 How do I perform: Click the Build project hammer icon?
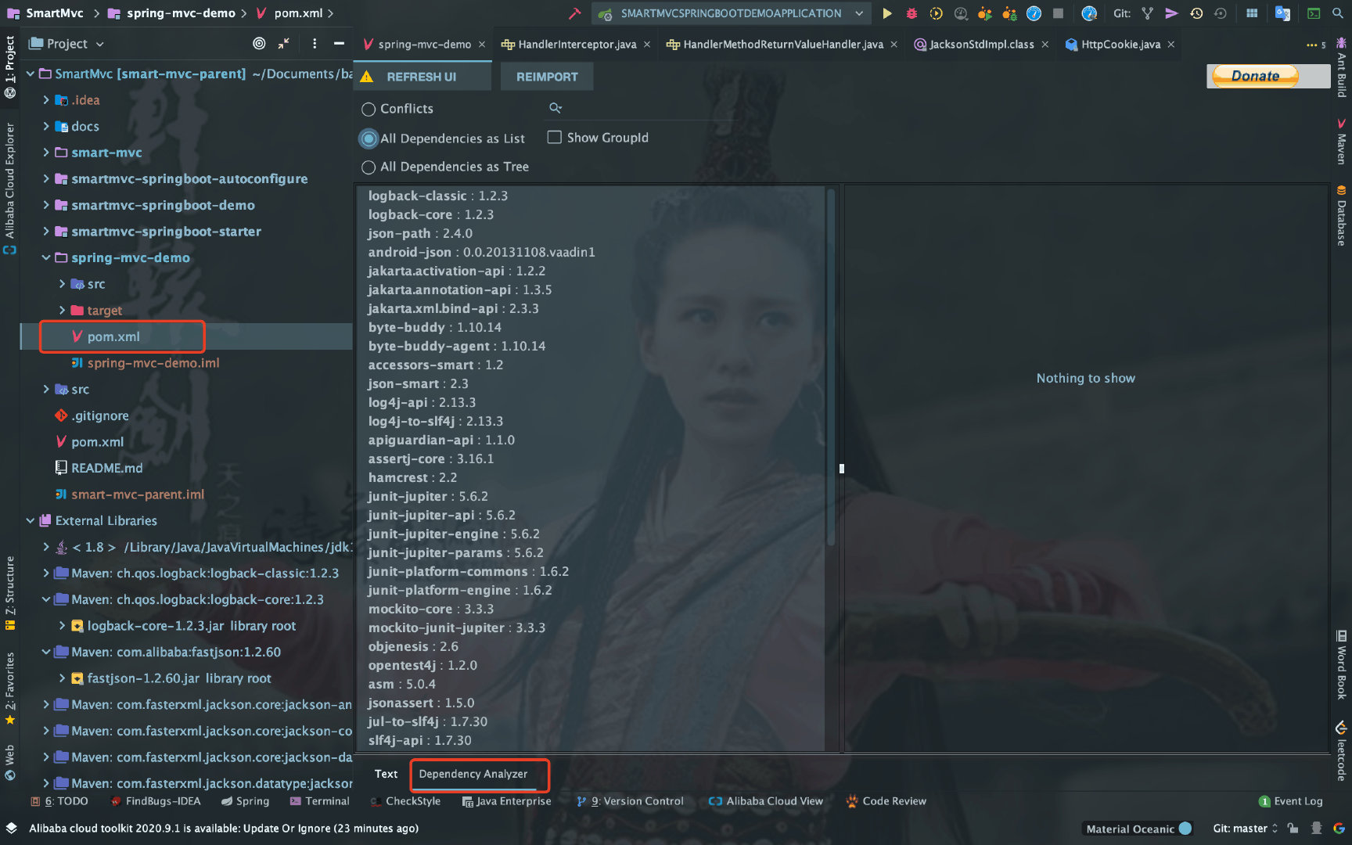pyautogui.click(x=575, y=13)
